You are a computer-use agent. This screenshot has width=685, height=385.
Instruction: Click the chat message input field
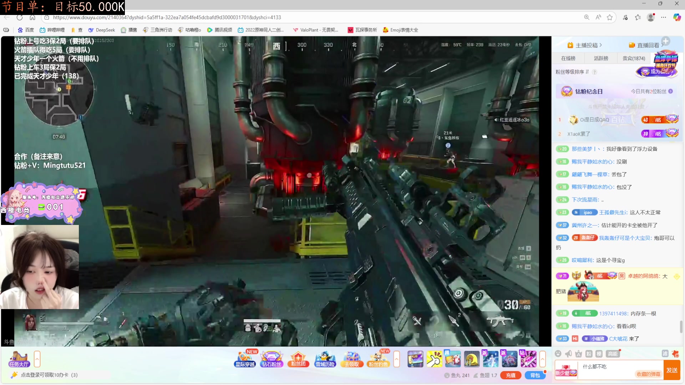point(614,367)
